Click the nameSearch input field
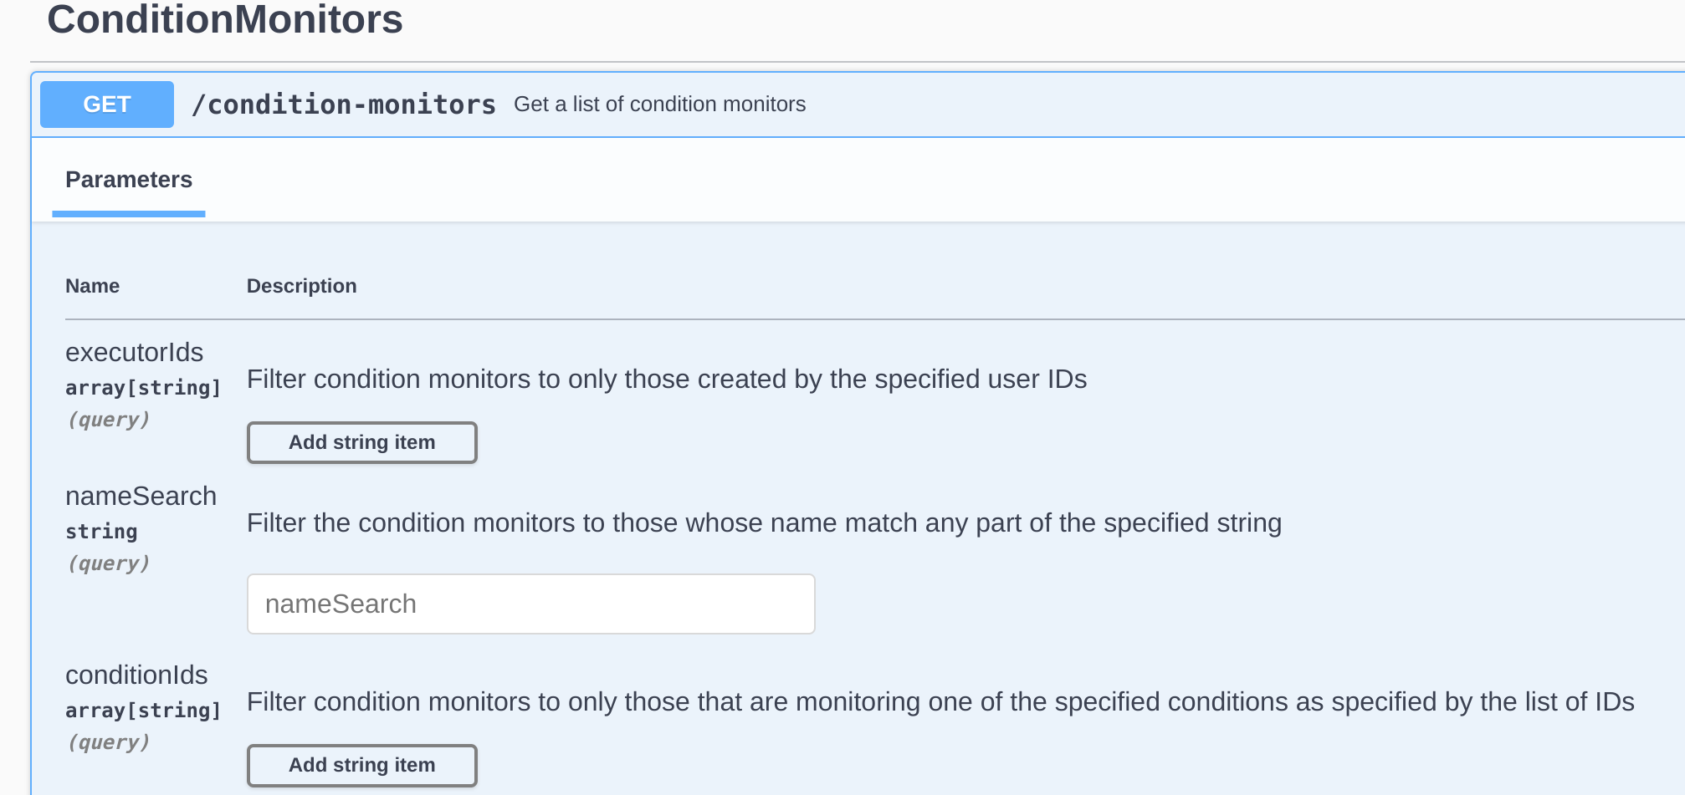Screen dimensions: 1685x795 pos(530,603)
